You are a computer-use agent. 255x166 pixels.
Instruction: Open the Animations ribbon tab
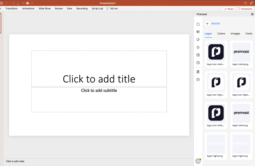(x=28, y=8)
